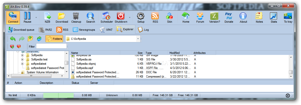Viewport: 301px width, 105px height.
Task: Click the green download progress graph
Action: click(58, 95)
